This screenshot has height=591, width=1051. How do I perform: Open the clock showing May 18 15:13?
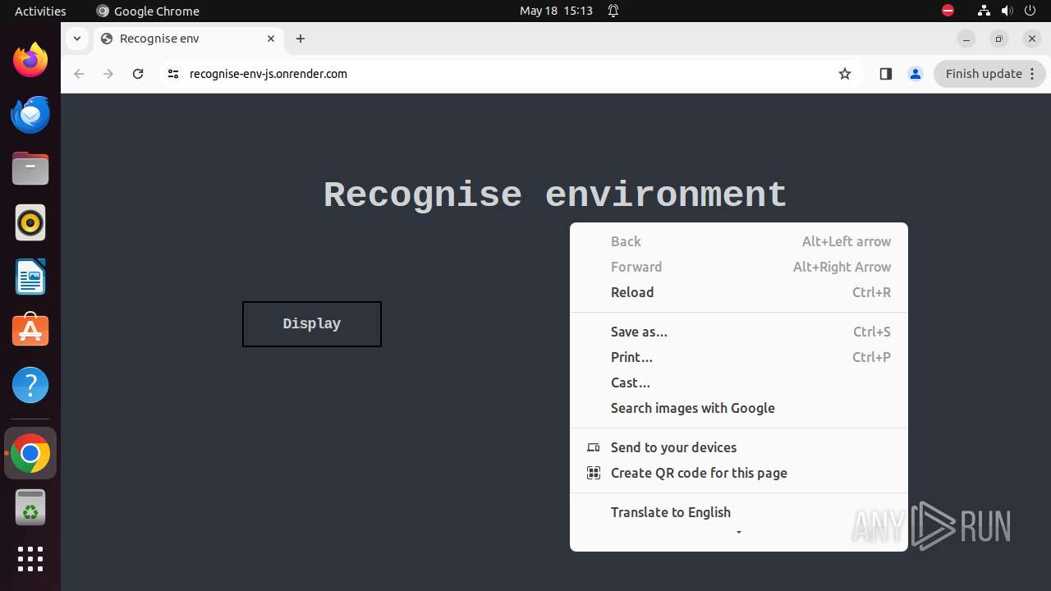556,11
